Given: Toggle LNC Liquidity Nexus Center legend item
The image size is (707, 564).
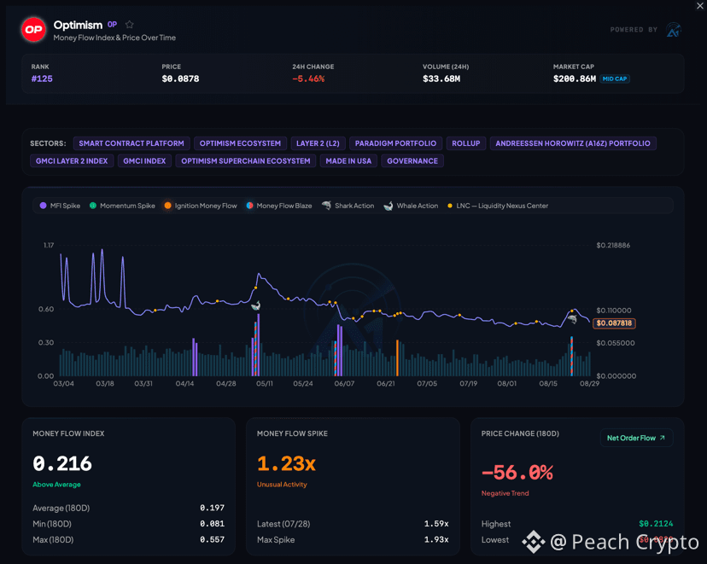Looking at the screenshot, I should 497,206.
